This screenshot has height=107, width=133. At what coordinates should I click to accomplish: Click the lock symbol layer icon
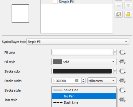click(128, 14)
